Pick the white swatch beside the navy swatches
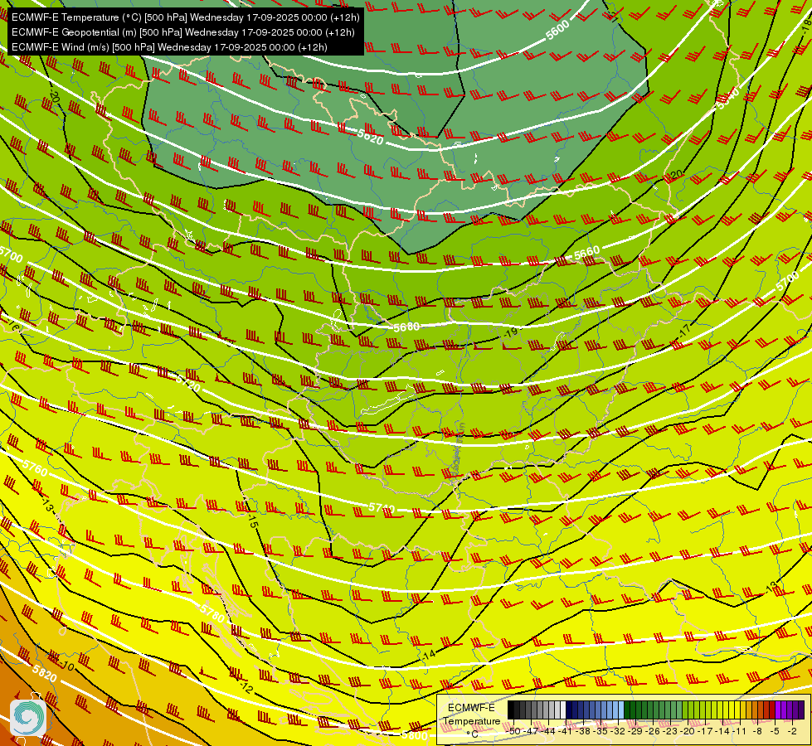The width and height of the screenshot is (812, 746). point(563,710)
